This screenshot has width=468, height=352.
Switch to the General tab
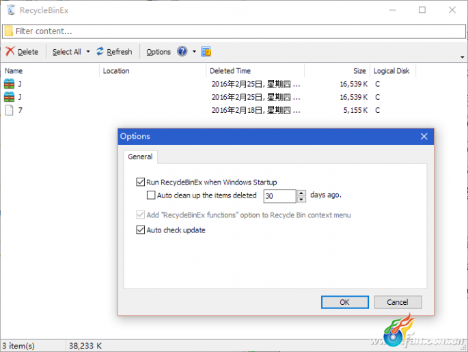140,157
